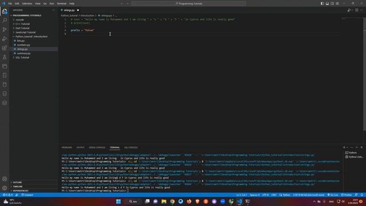Screen dimensions: 366x206
Task: Switch to the TERMINAL tab
Action: [114, 148]
